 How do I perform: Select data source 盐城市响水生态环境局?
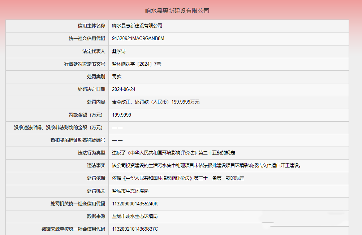(135, 216)
